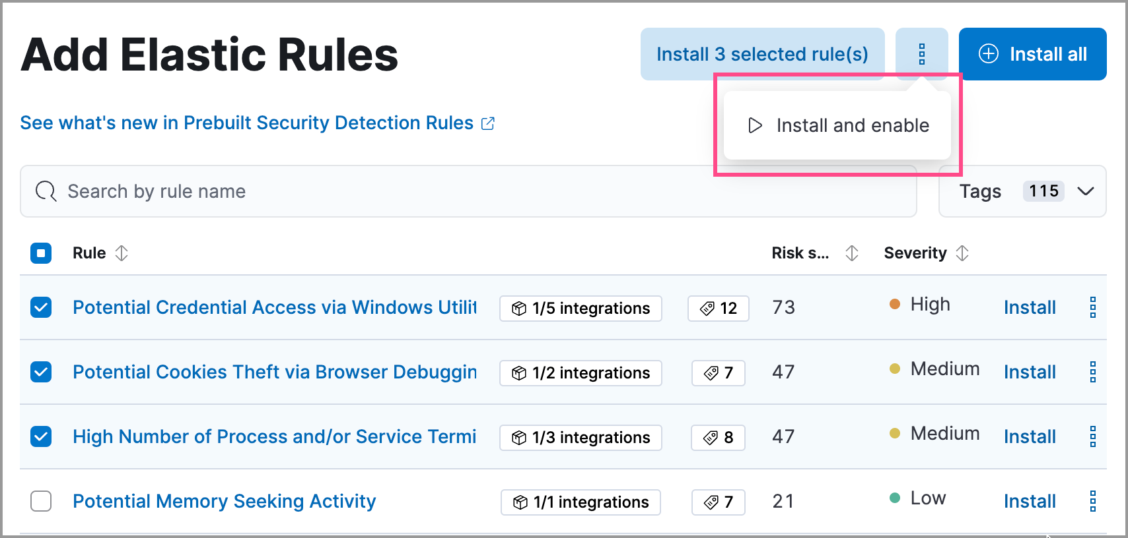The image size is (1128, 538).
Task: Install the Potential Cookies Theft rule
Action: (1030, 372)
